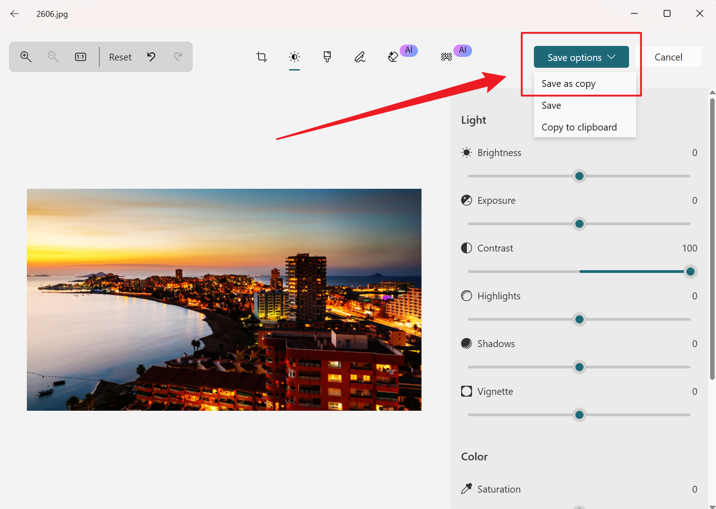The width and height of the screenshot is (716, 509).
Task: Select the Crop tool
Action: [262, 57]
